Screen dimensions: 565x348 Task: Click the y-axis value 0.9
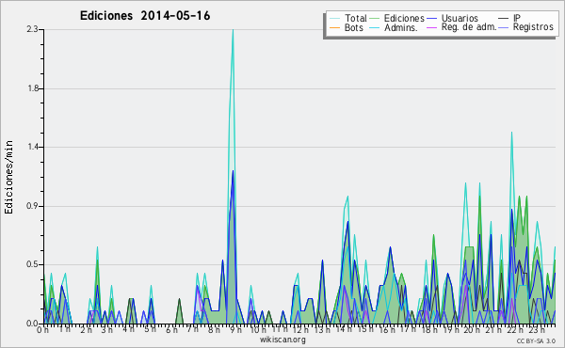32,206
